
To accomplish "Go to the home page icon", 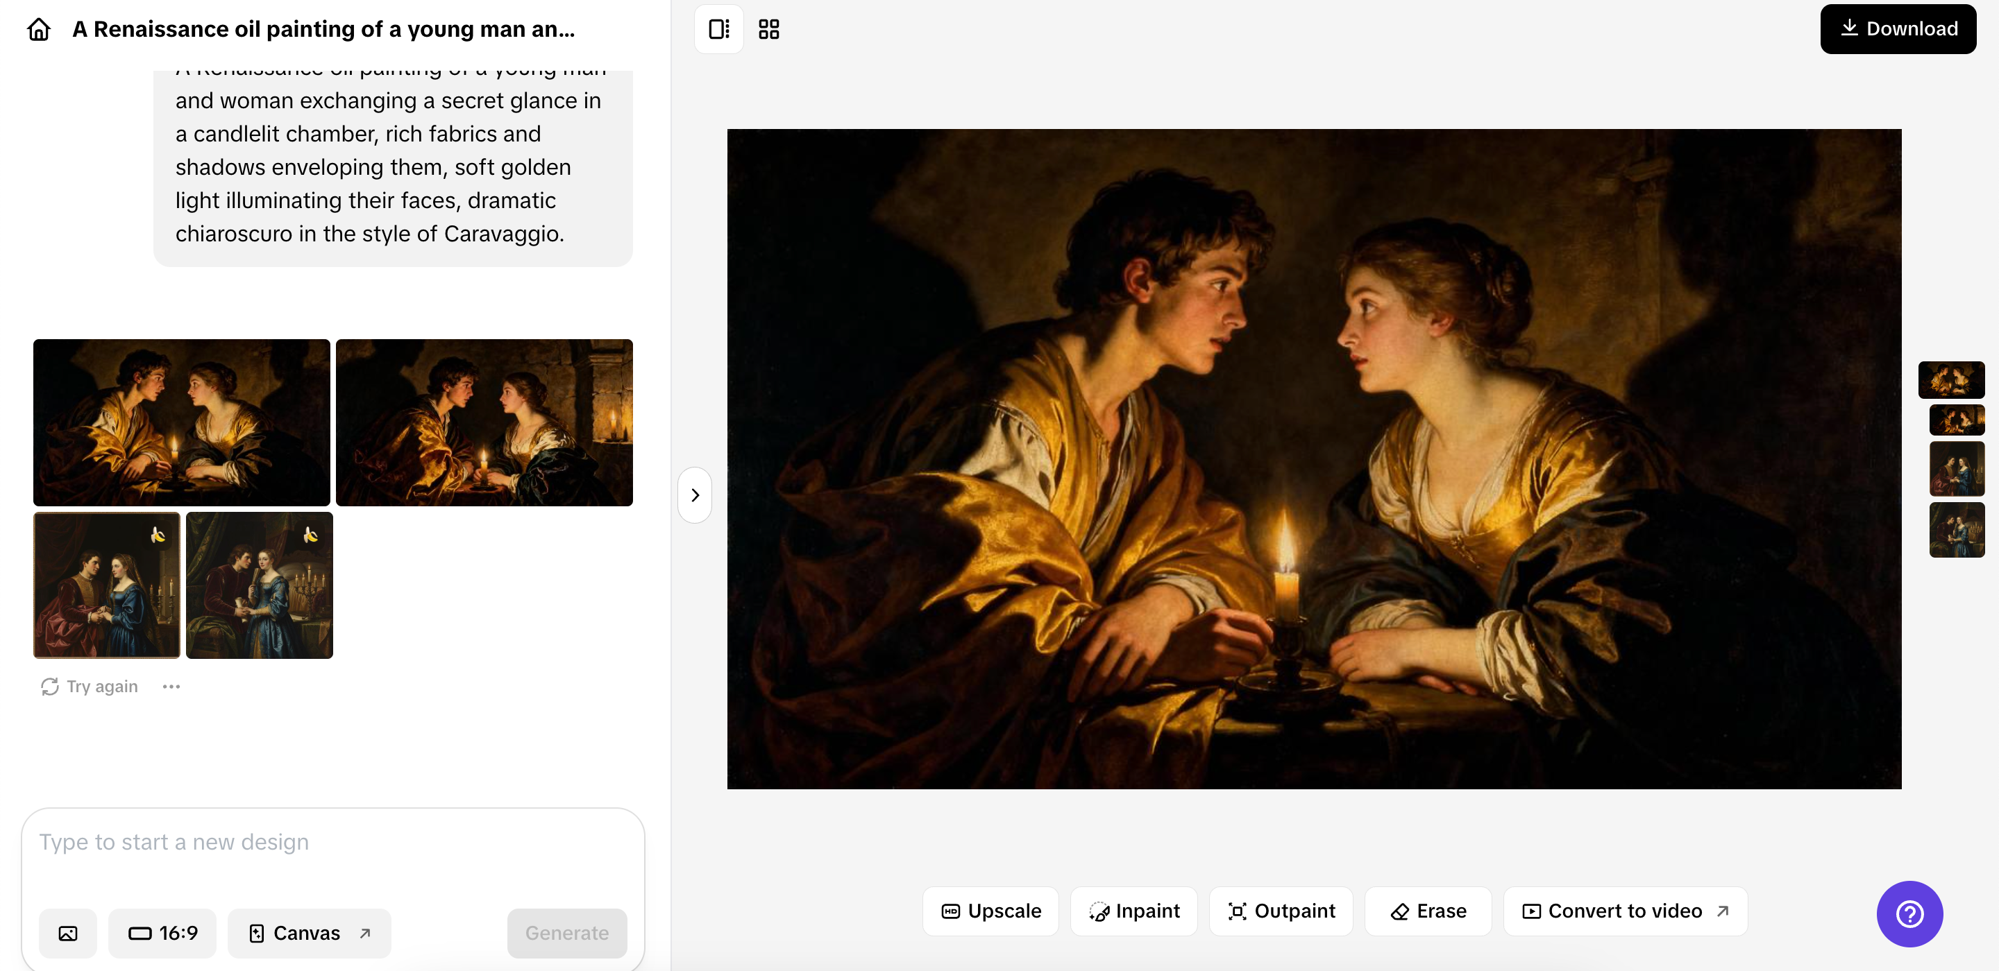I will click(x=38, y=29).
